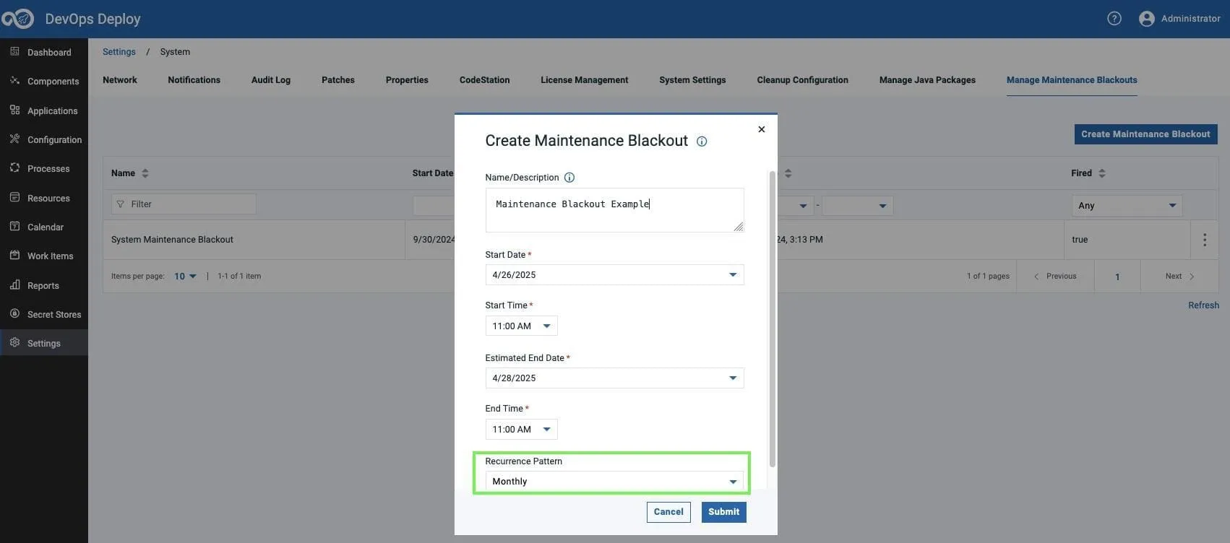Screen dimensions: 1230x543
Task: Open the System Settings tab
Action: click(x=692, y=80)
